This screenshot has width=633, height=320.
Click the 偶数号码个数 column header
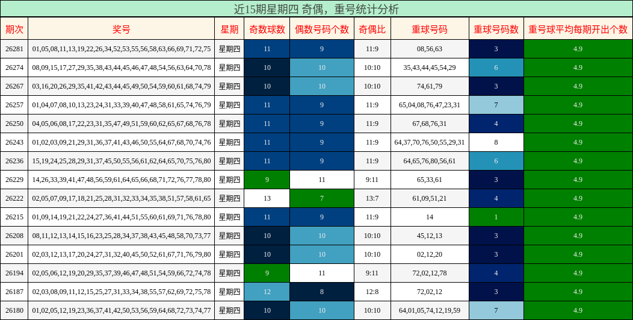pyautogui.click(x=322, y=29)
